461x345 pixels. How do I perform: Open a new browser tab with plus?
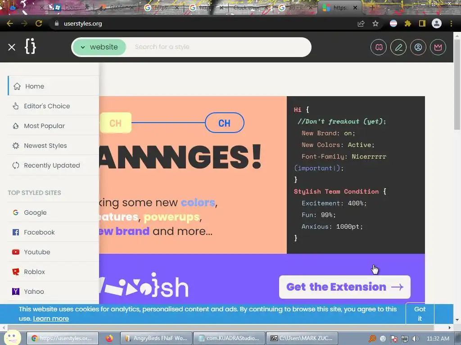pos(372,8)
